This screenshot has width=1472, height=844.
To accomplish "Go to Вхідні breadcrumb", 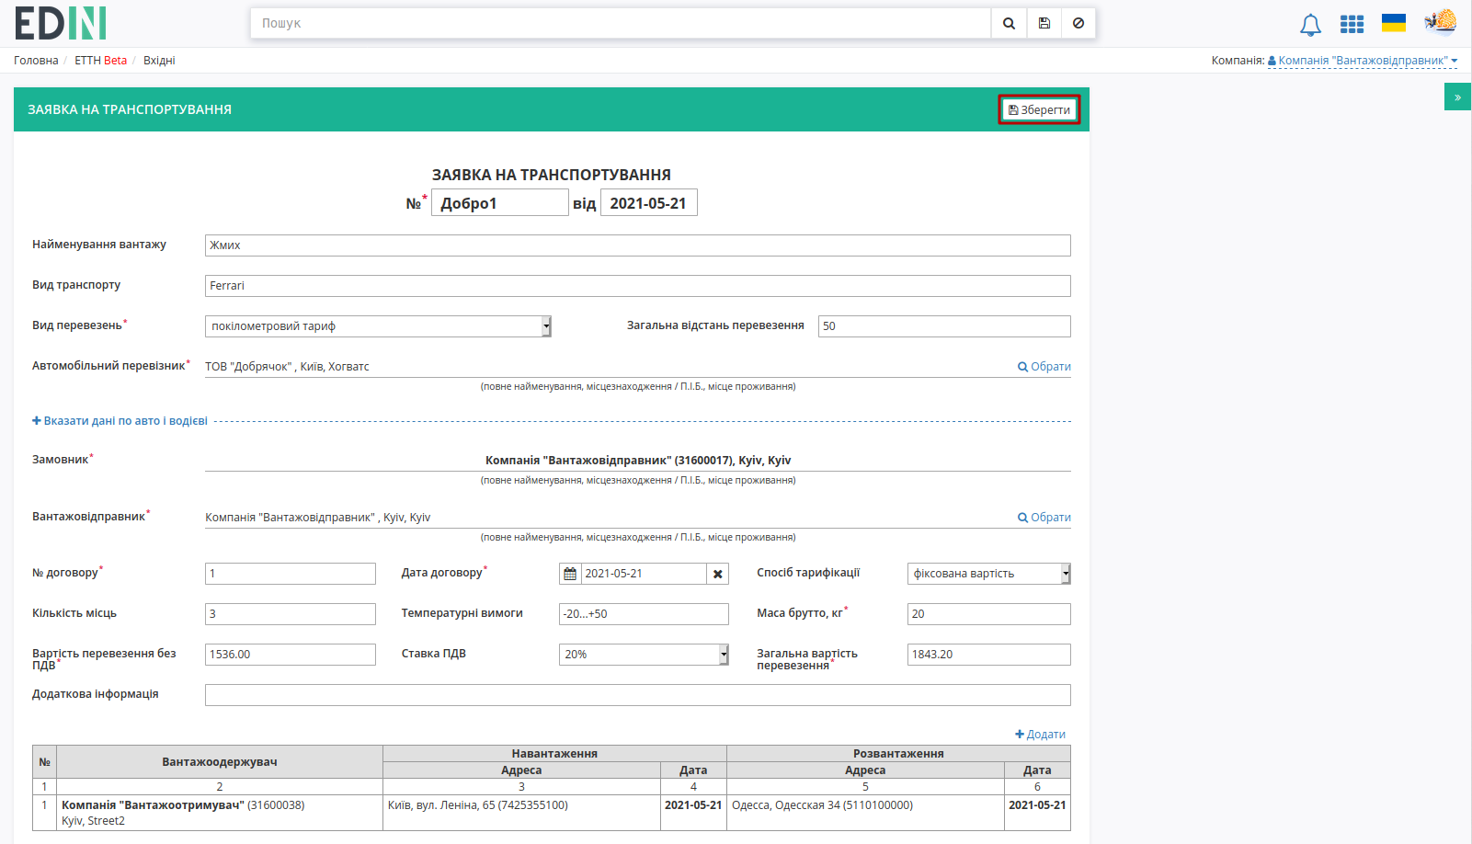I will [159, 61].
